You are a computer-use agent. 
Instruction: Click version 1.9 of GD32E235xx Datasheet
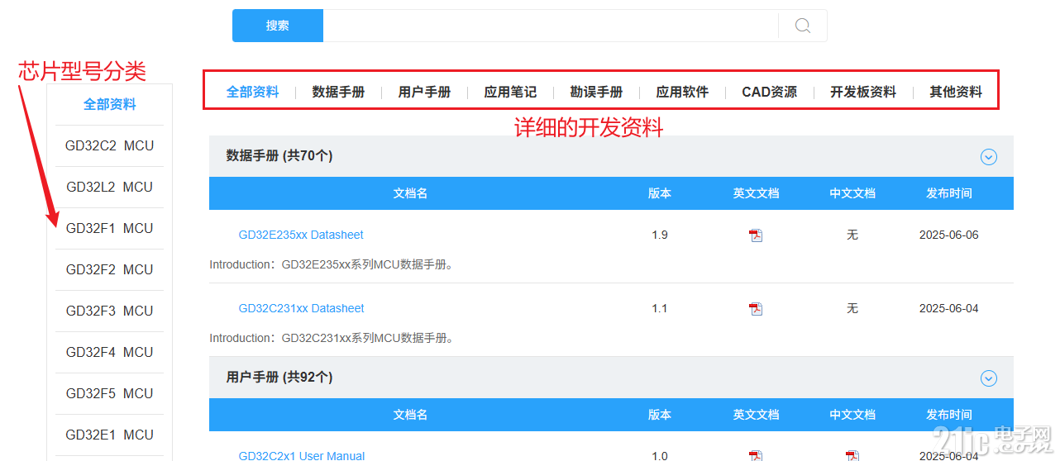click(660, 235)
